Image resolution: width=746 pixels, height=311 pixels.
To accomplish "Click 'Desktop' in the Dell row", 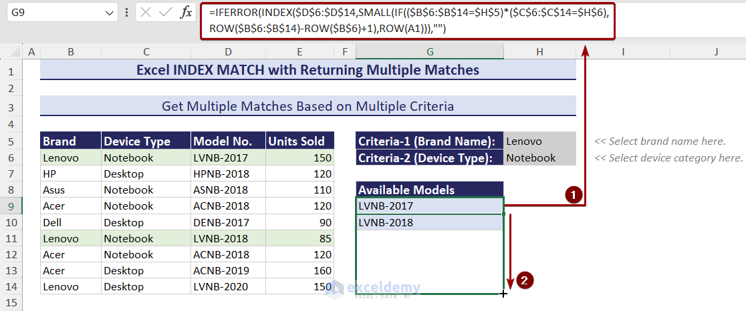I will (x=146, y=222).
